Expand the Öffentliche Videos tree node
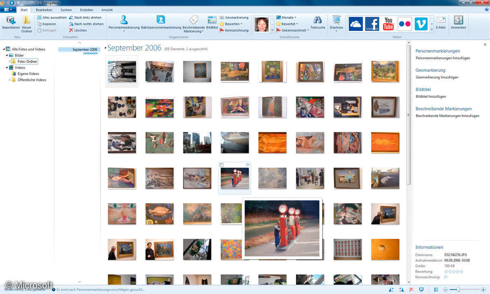490x294 pixels. click(x=9, y=80)
